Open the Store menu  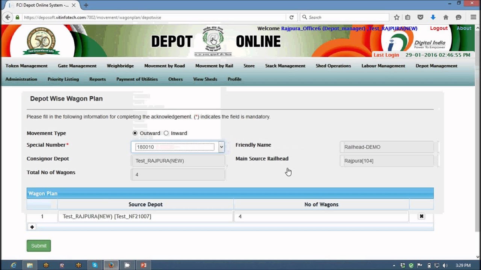[249, 66]
